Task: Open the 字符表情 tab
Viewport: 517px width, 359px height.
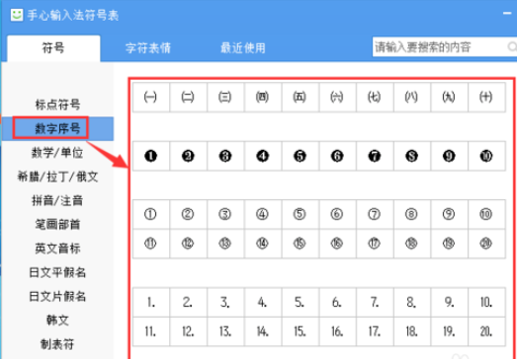Action: point(148,48)
